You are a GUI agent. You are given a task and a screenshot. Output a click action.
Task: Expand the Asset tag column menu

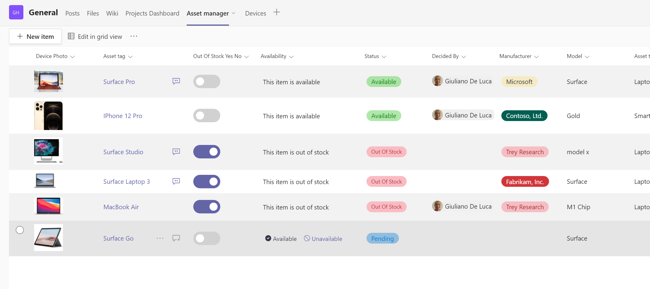tap(130, 57)
